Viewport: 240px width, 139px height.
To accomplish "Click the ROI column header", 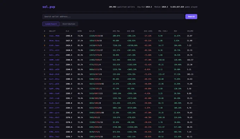I will coord(175,31).
